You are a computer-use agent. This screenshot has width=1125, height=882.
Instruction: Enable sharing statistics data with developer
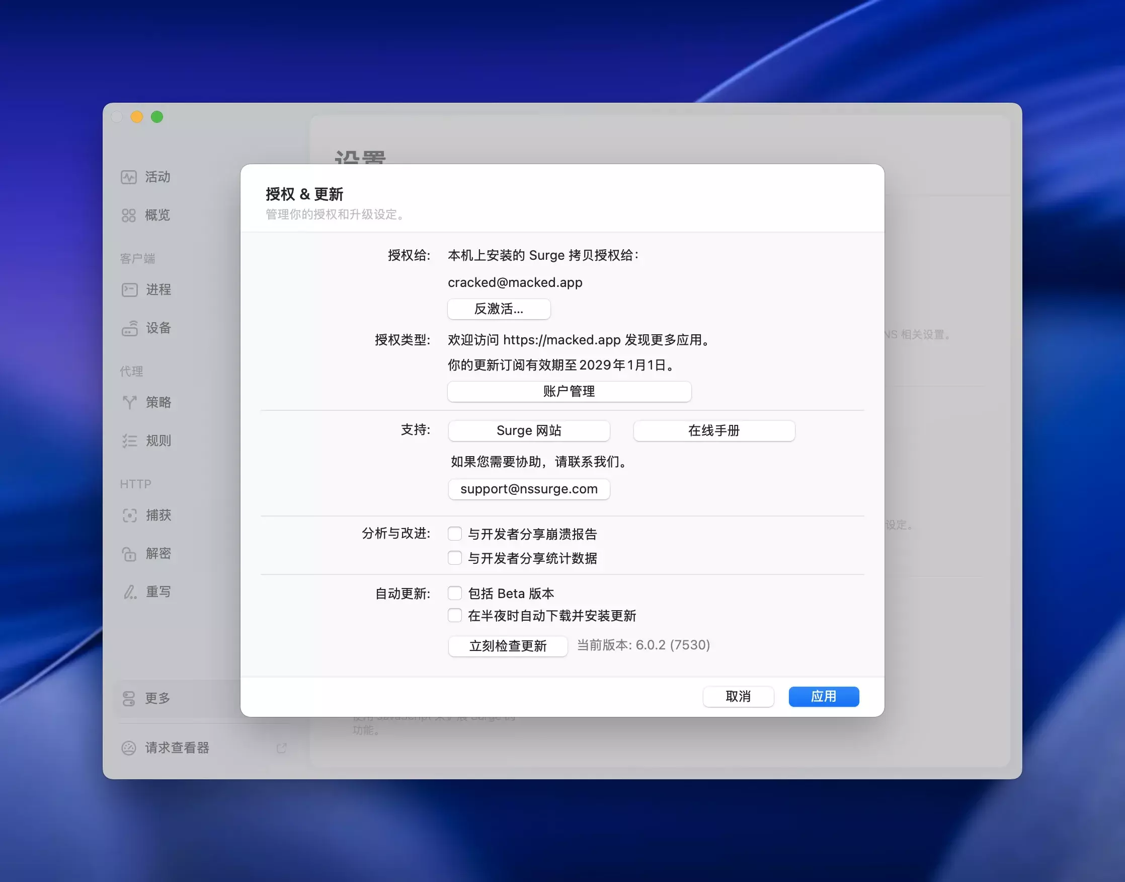pos(455,558)
